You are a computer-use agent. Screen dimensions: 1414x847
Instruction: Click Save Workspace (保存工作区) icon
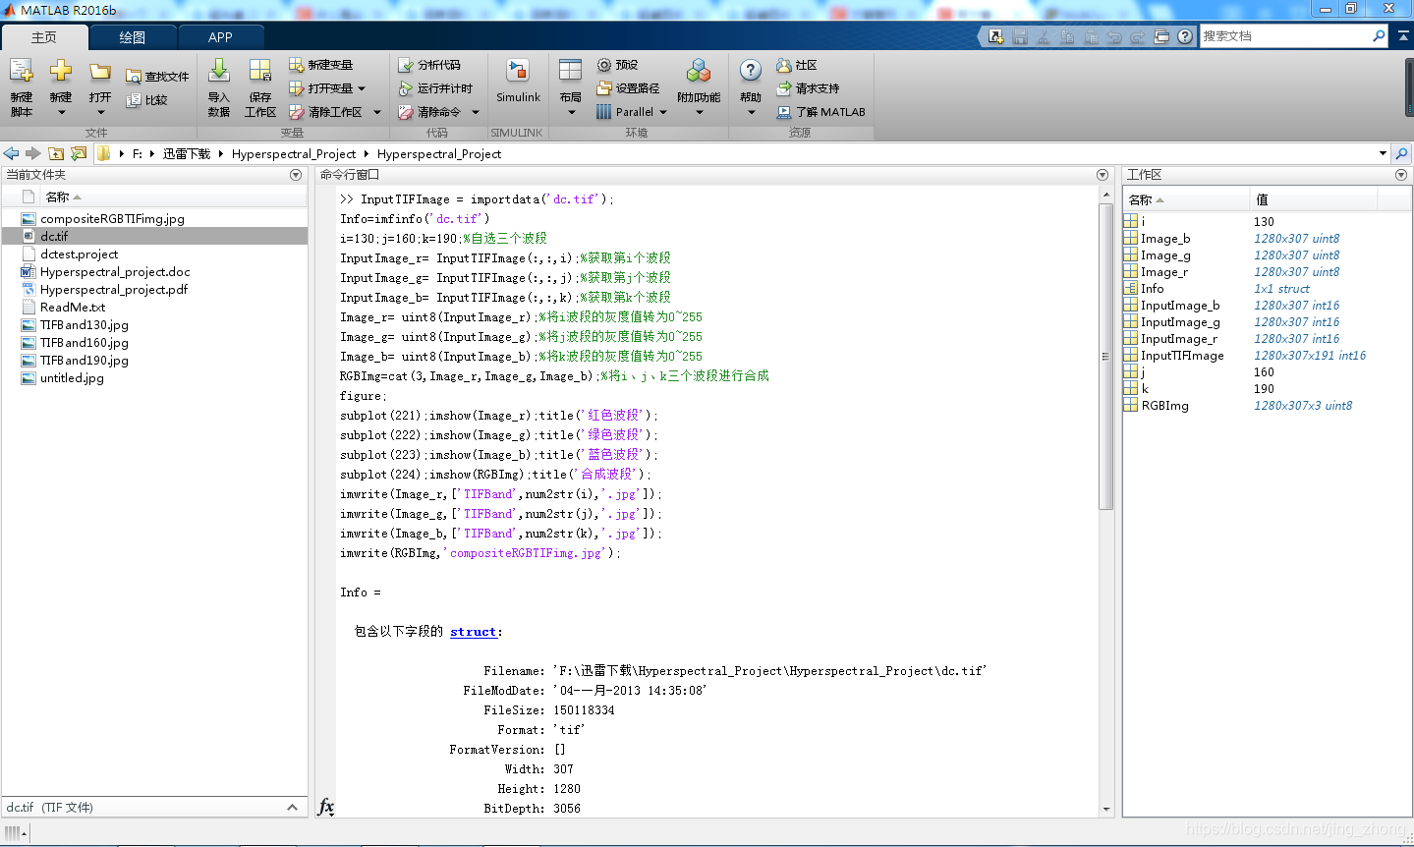click(260, 71)
